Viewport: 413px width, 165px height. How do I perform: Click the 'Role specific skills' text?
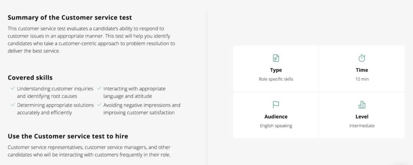(x=276, y=79)
